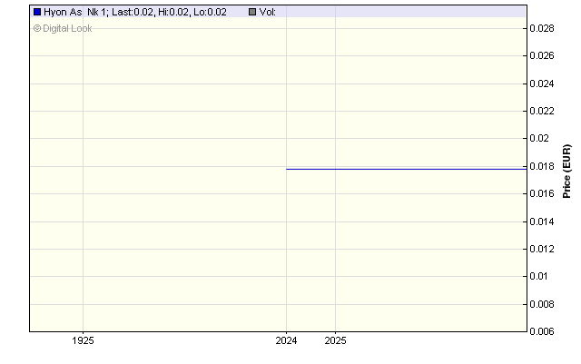The height and width of the screenshot is (364, 581).
Task: Click the 0.012 price axis label
Action: (x=542, y=249)
